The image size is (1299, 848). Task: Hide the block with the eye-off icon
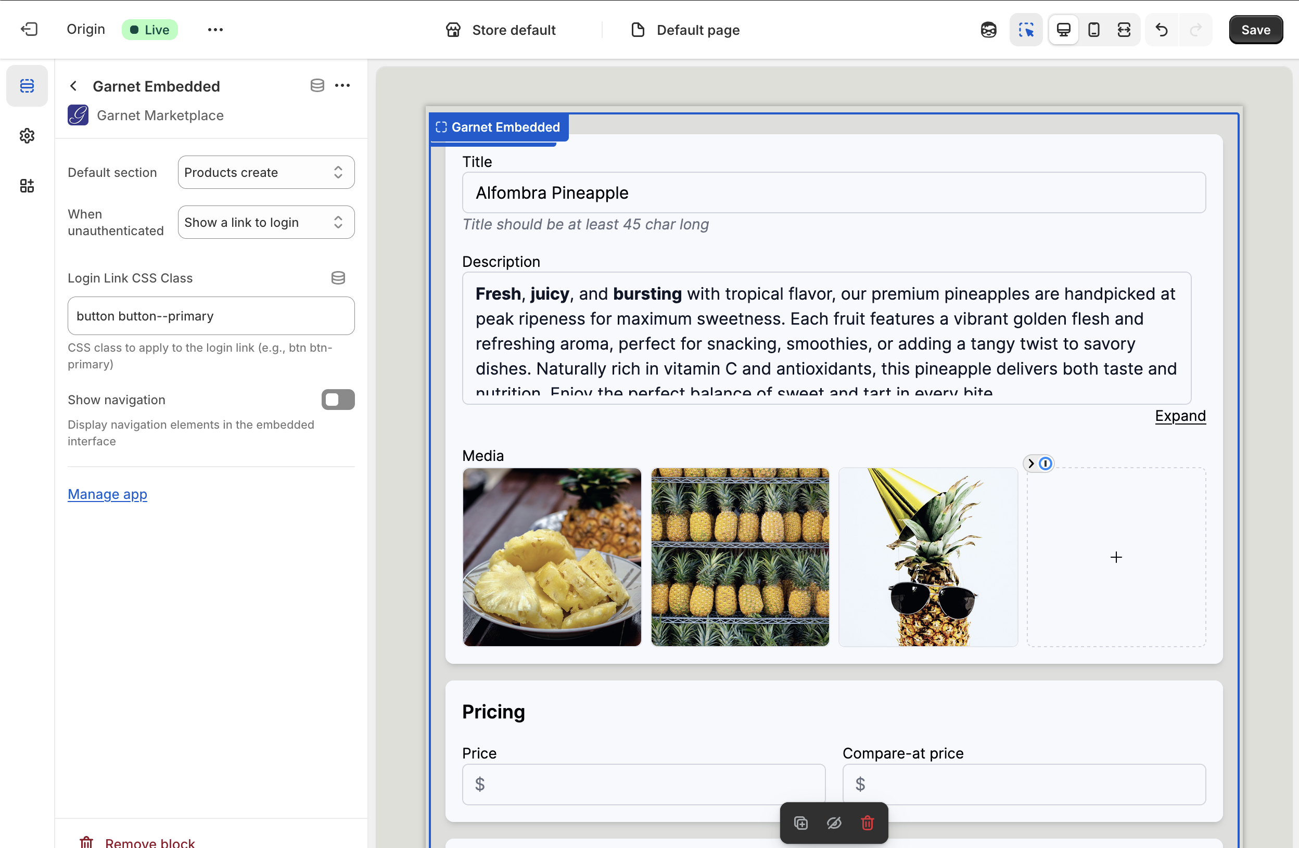833,824
